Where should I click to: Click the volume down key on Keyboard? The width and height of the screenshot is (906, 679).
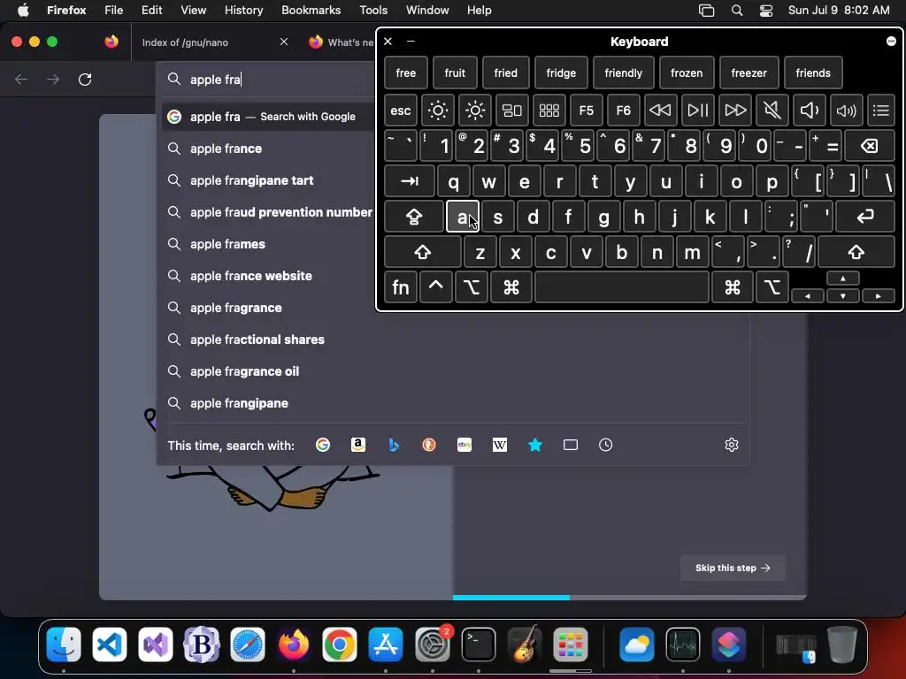(x=809, y=111)
